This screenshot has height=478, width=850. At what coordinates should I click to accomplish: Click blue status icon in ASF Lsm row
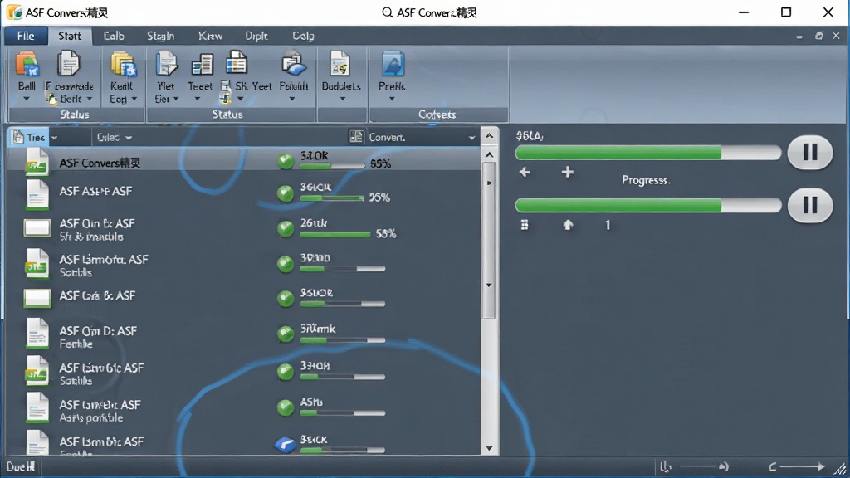coord(286,445)
